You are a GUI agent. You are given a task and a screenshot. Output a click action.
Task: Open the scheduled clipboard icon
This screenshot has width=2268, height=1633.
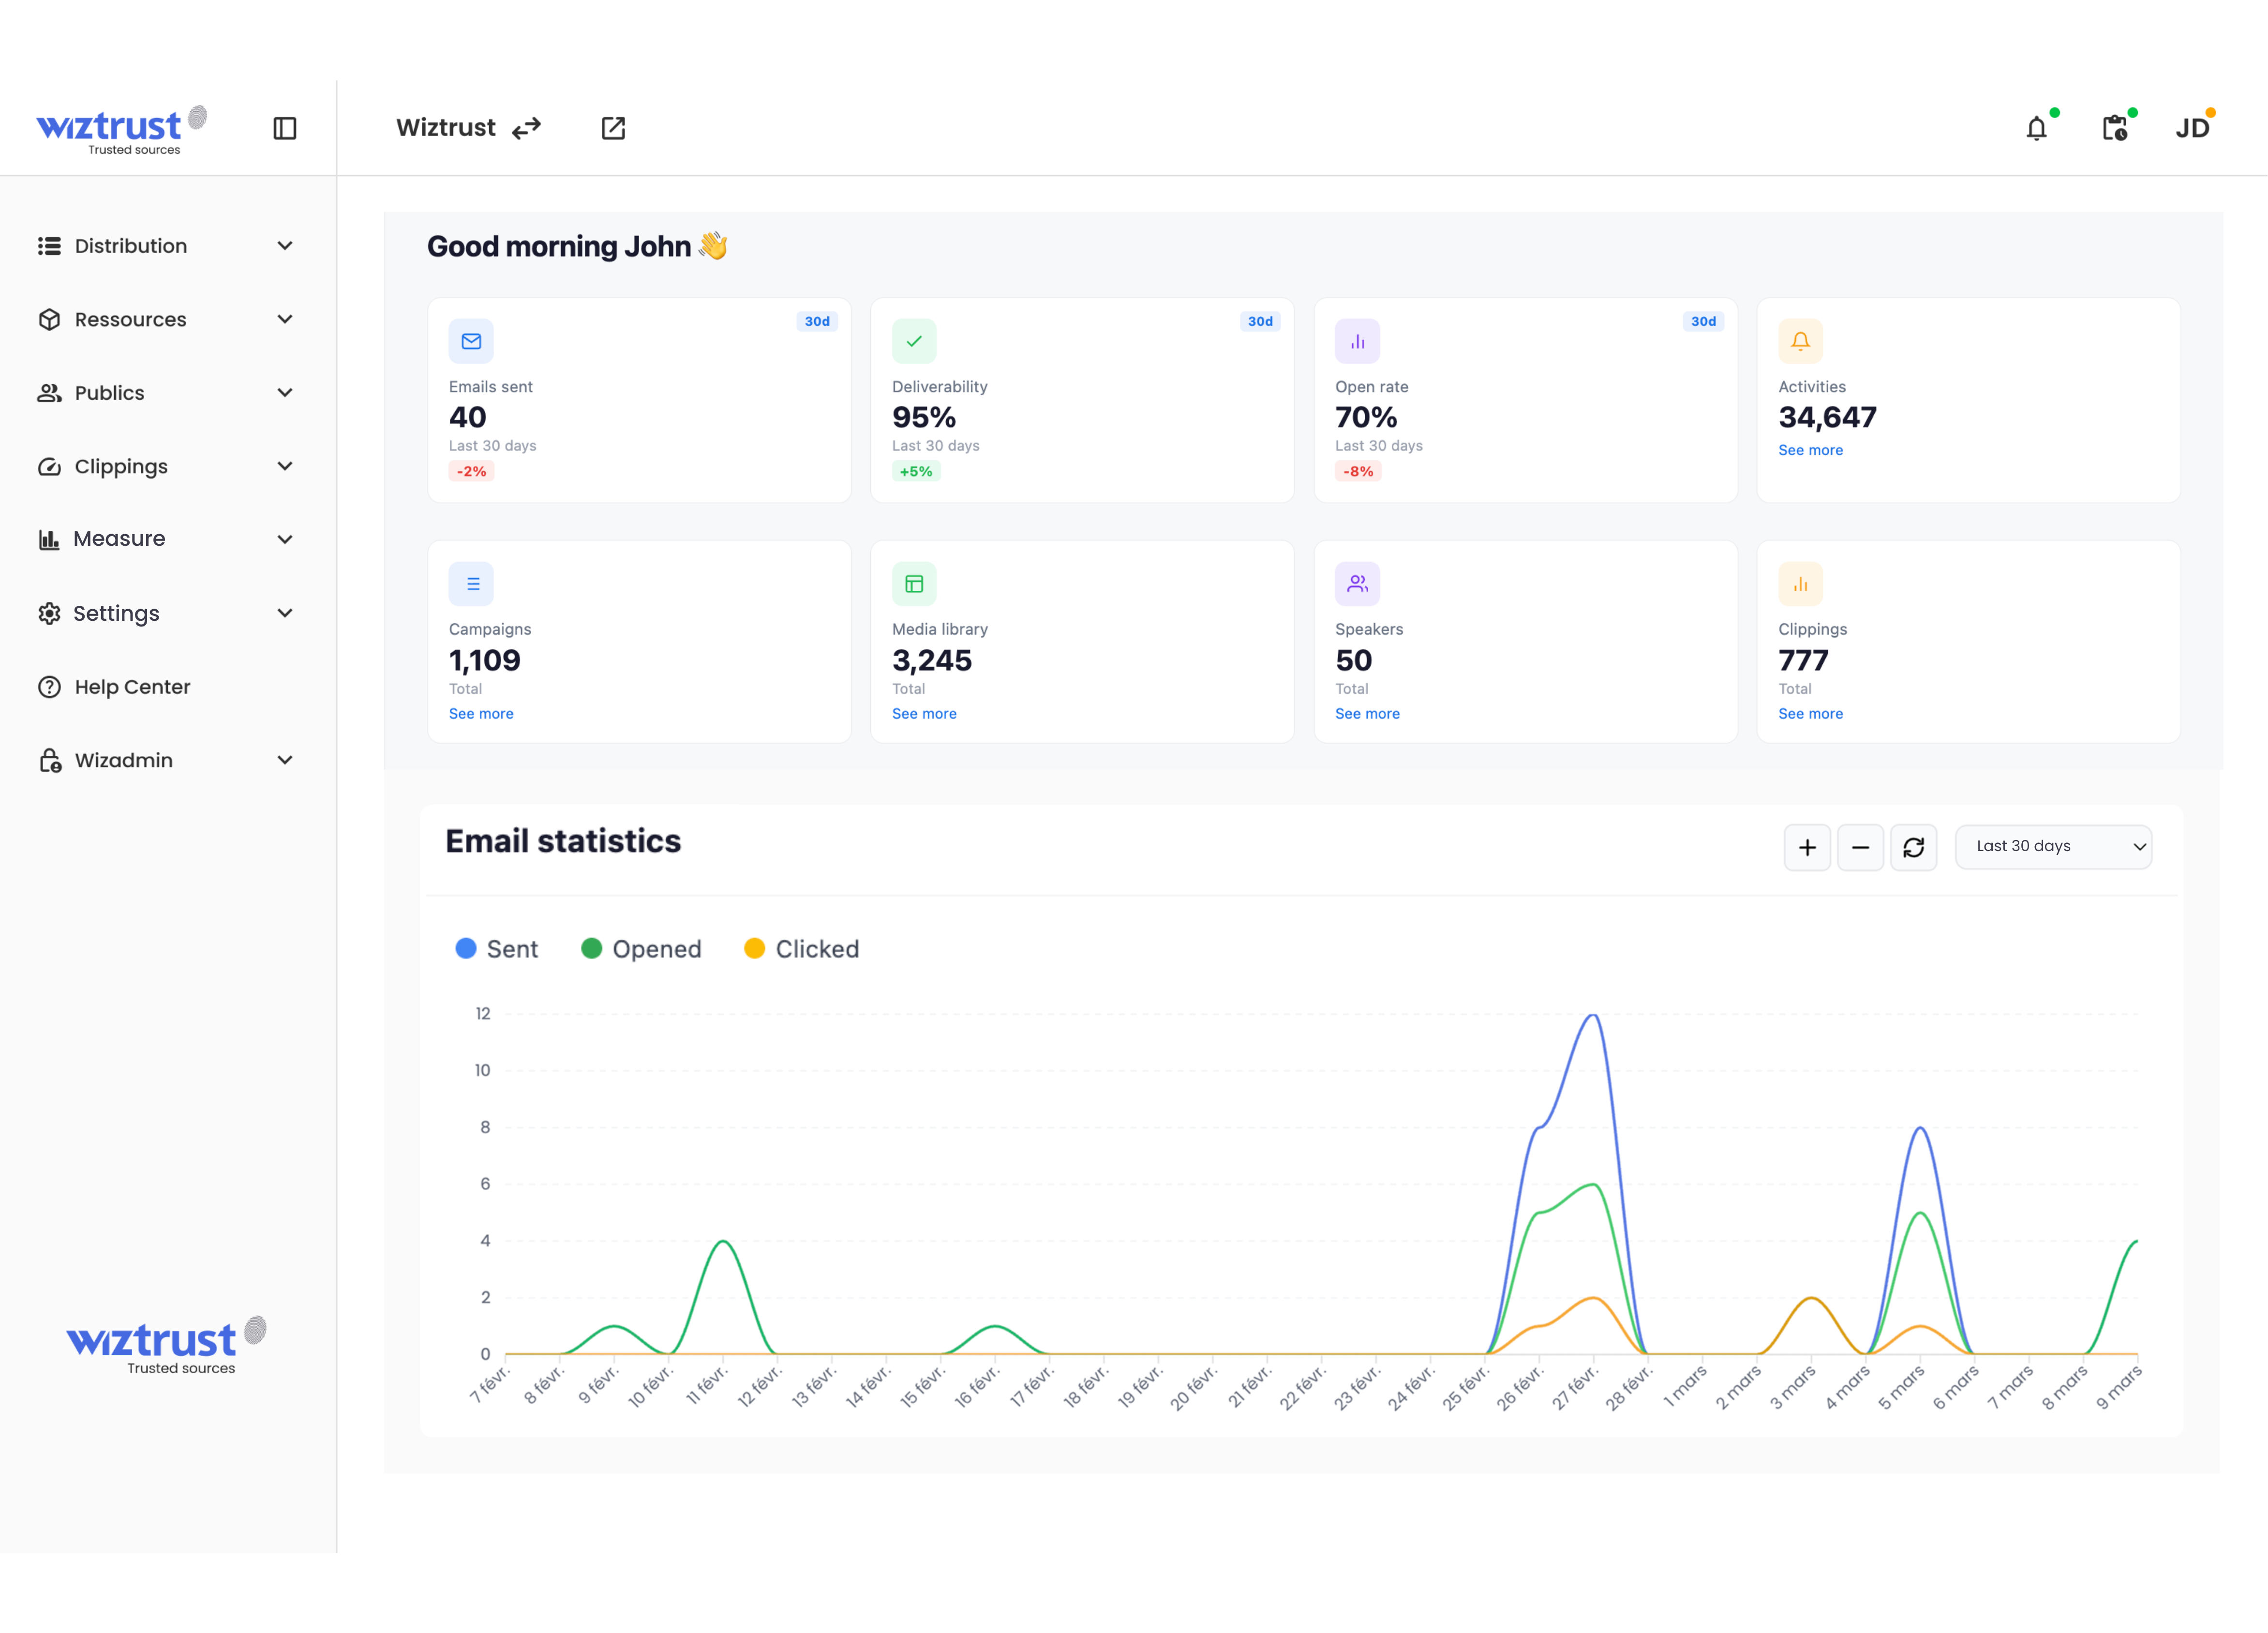[x=2114, y=128]
